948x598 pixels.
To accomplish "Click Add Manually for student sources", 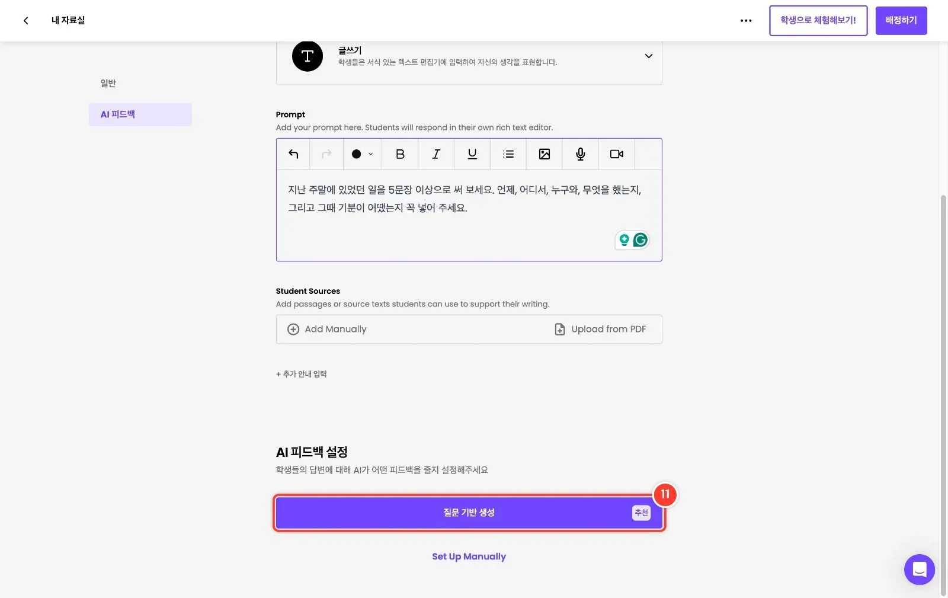I will coord(327,330).
